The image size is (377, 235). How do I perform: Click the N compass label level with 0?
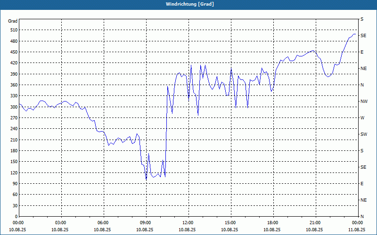coord(362,217)
